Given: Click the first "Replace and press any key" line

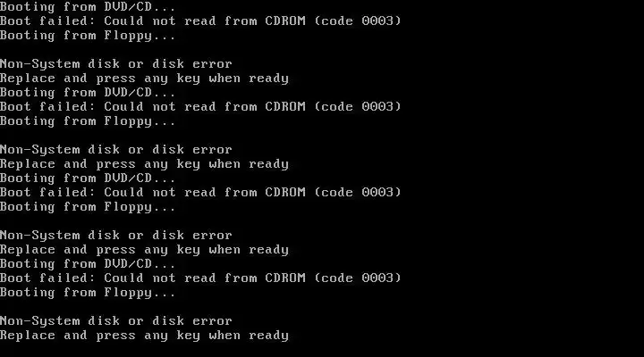Looking at the screenshot, I should [x=144, y=78].
